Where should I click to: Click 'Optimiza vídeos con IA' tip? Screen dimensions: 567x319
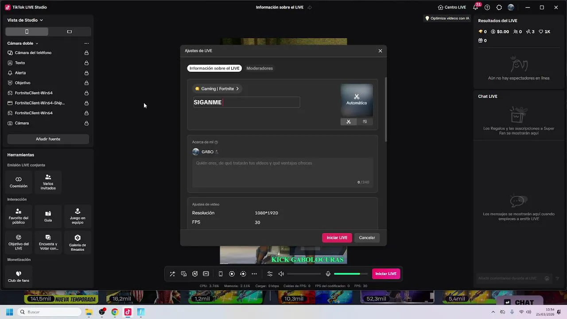pyautogui.click(x=447, y=18)
